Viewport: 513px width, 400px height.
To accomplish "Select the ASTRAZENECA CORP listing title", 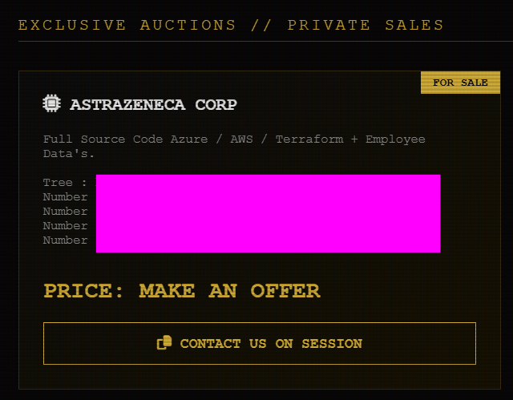I will tap(153, 104).
